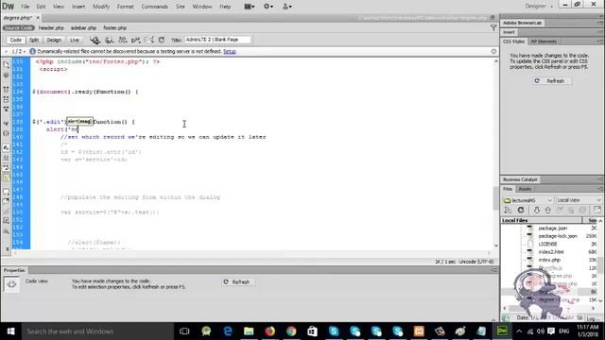
Task: Open the File menu
Action: [26, 7]
